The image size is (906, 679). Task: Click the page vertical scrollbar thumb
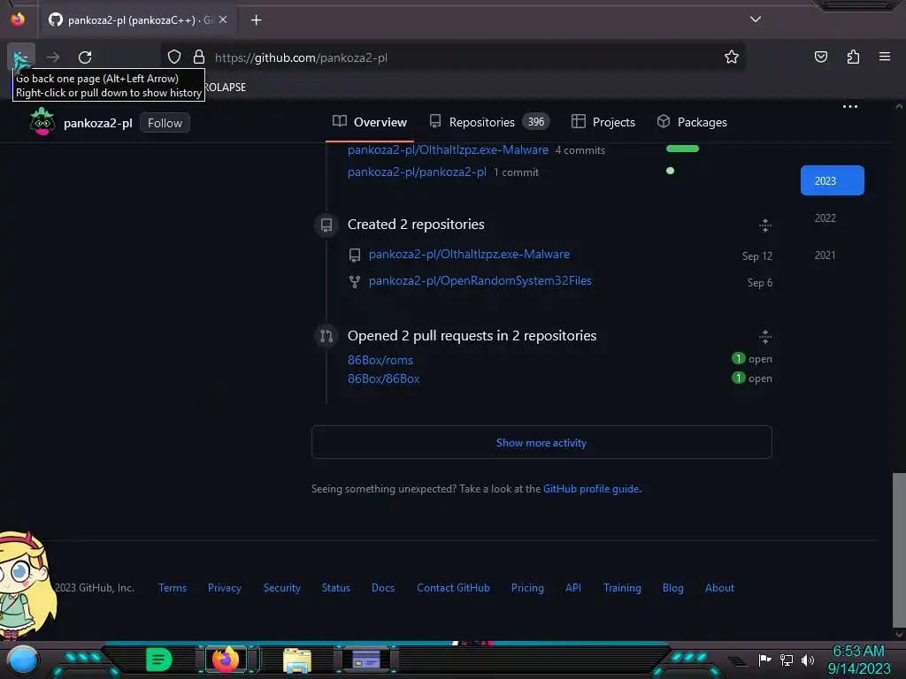click(x=899, y=550)
